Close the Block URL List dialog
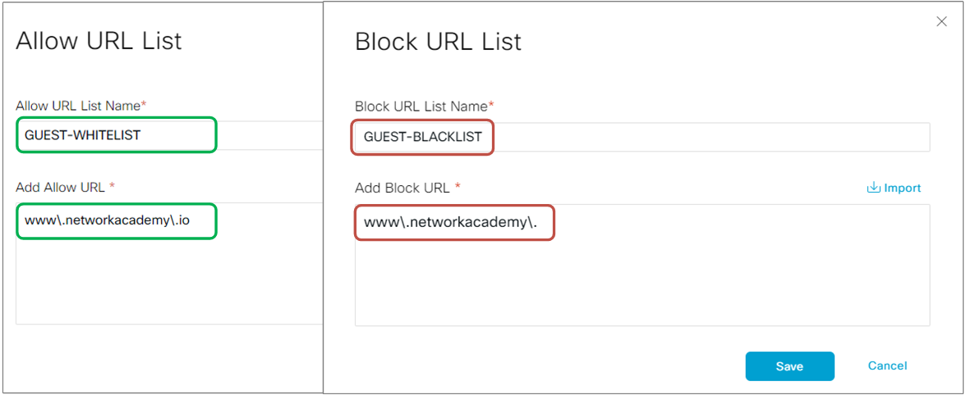The height and width of the screenshot is (395, 966). [941, 22]
